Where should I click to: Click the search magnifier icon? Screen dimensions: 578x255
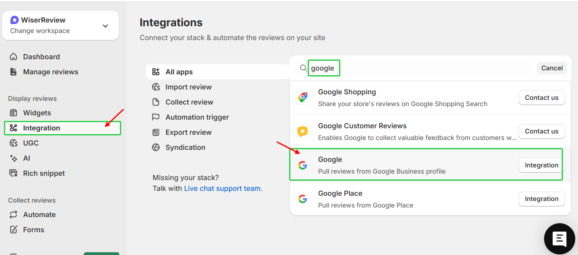pyautogui.click(x=303, y=68)
